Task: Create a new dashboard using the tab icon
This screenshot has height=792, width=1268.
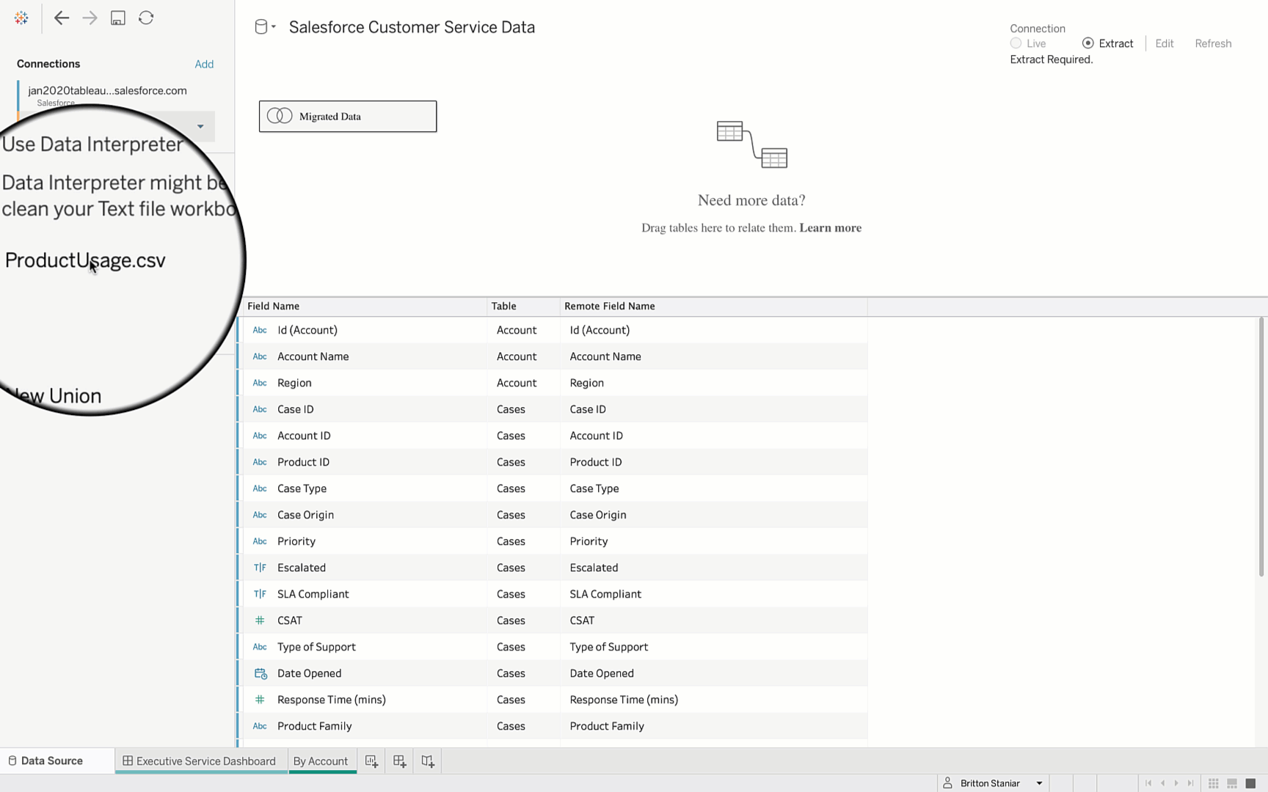Action: [x=399, y=761]
